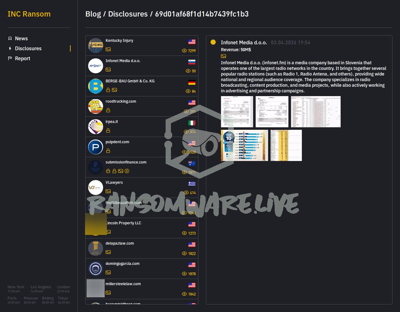Select the Lincoln Property LLC entry

[x=142, y=229]
